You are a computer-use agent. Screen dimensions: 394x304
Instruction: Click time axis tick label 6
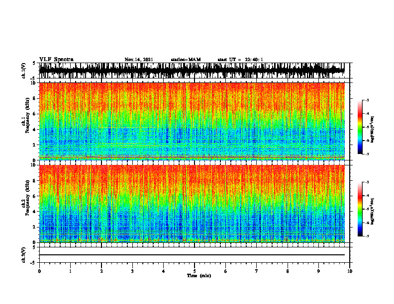point(226,271)
